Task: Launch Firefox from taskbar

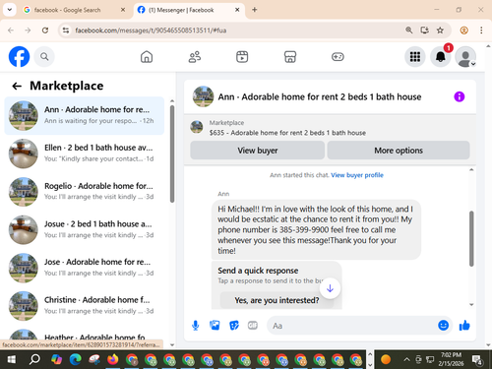Action: click(113, 360)
